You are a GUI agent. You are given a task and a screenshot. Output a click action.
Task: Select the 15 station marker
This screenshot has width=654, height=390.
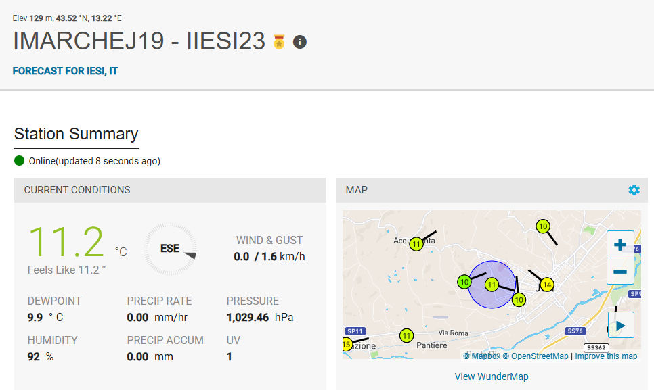click(347, 345)
